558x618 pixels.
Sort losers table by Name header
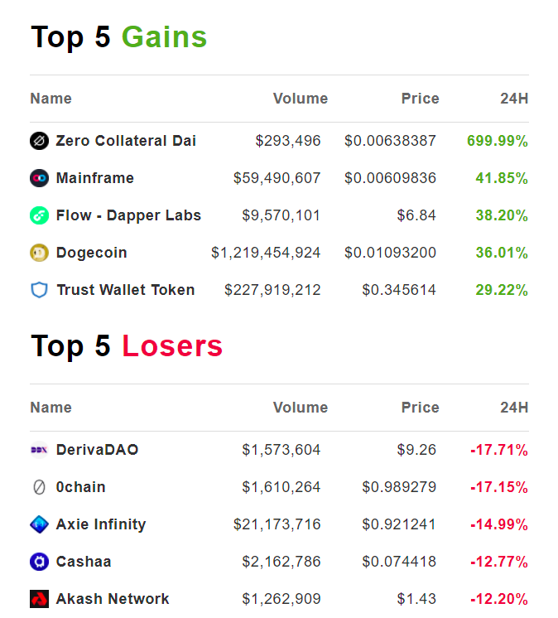coord(51,408)
